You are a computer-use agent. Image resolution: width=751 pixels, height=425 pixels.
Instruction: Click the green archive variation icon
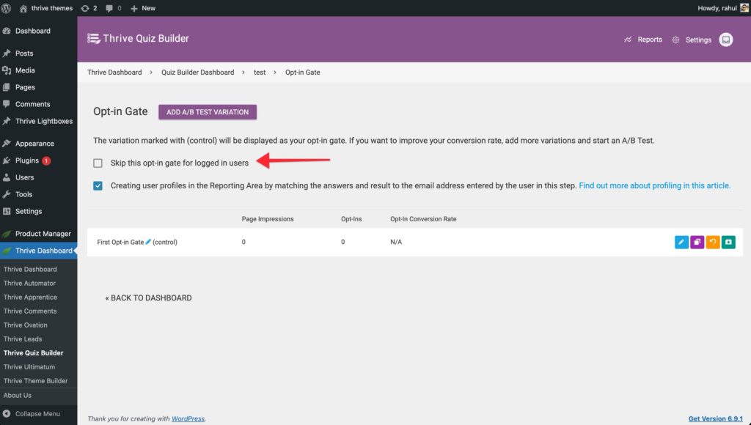click(x=728, y=242)
